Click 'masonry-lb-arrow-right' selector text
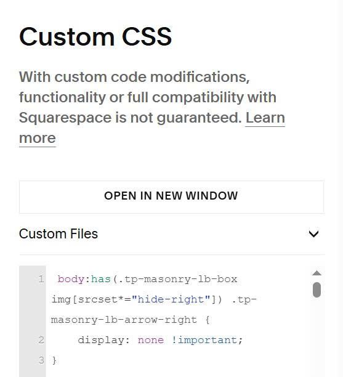Image resolution: width=343 pixels, height=377 pixels. (x=124, y=320)
